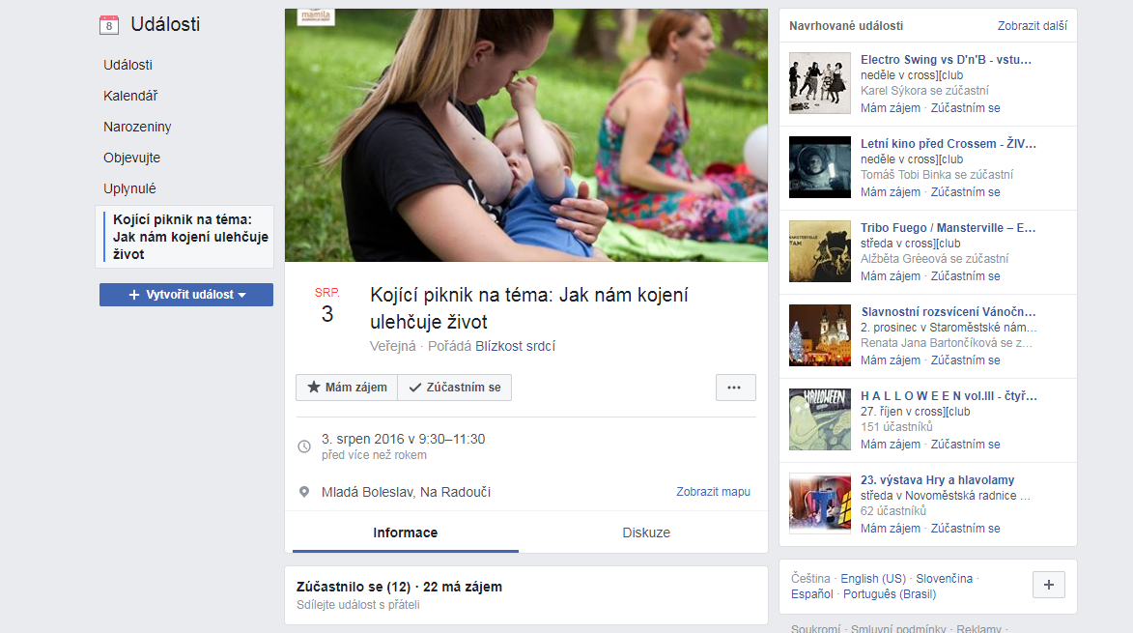The image size is (1133, 633).
Task: Open the Halloween vol.III event thumbnail
Action: click(x=819, y=419)
